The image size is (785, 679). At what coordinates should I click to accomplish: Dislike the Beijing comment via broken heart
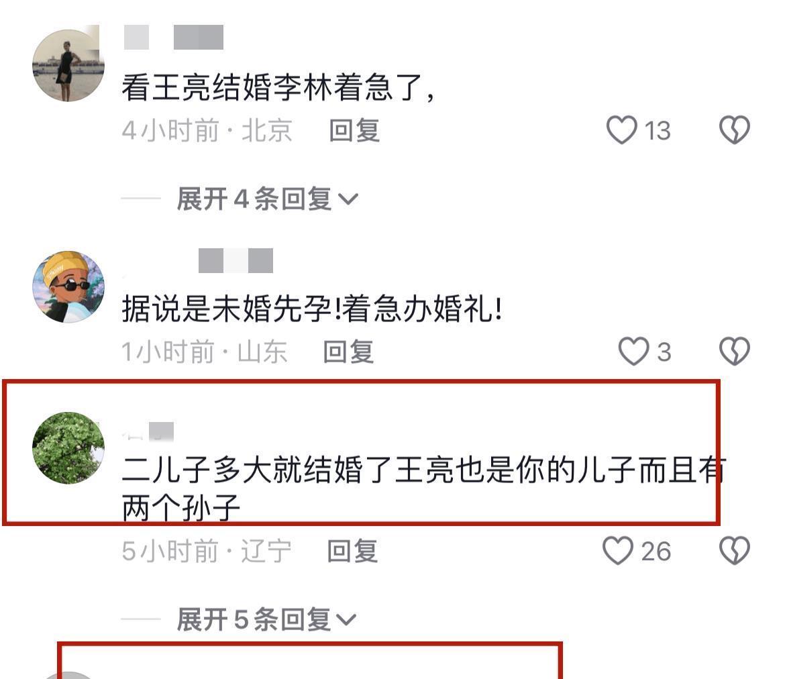click(x=735, y=130)
